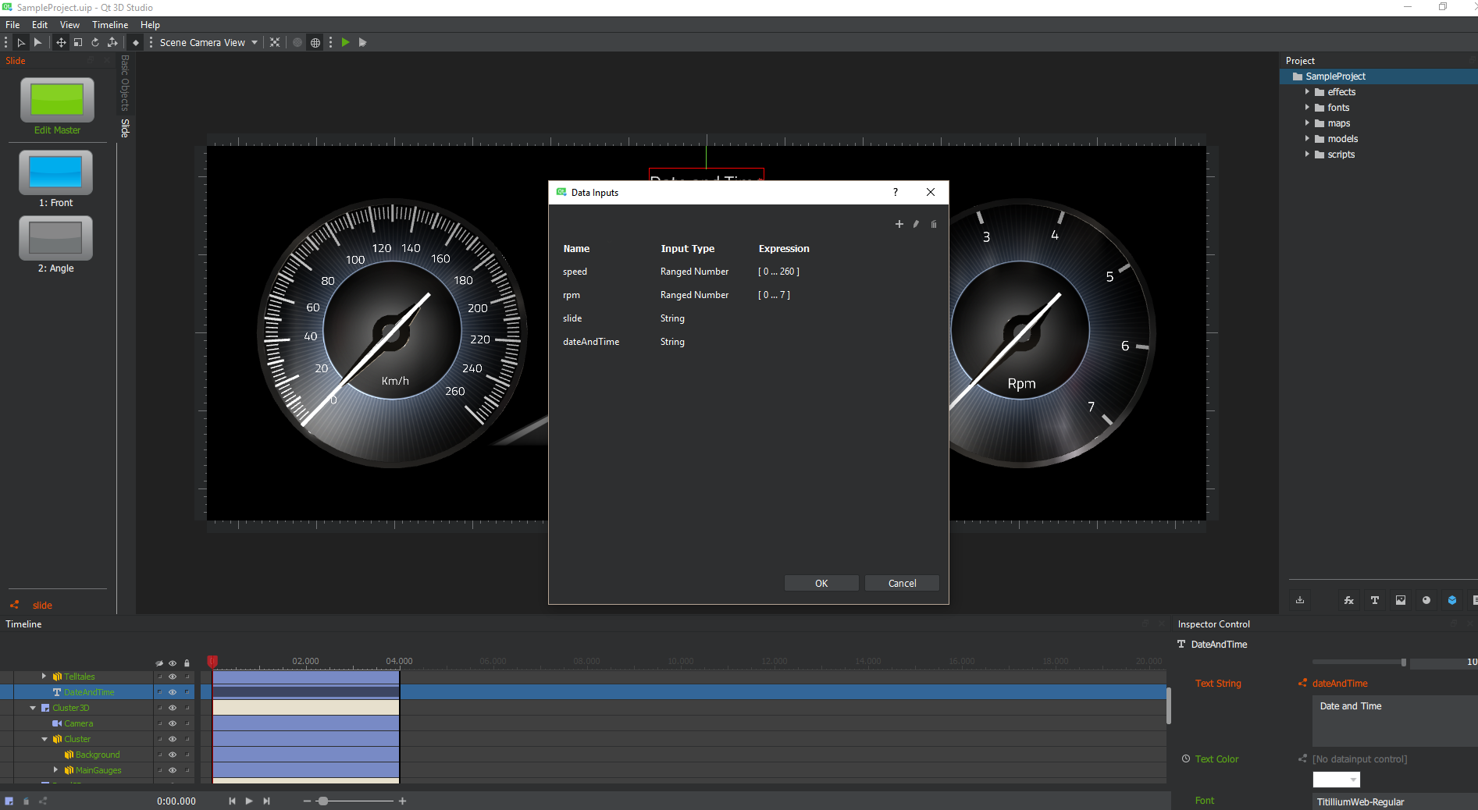The width and height of the screenshot is (1478, 810).
Task: Activate the Item Selection tool
Action: click(22, 43)
